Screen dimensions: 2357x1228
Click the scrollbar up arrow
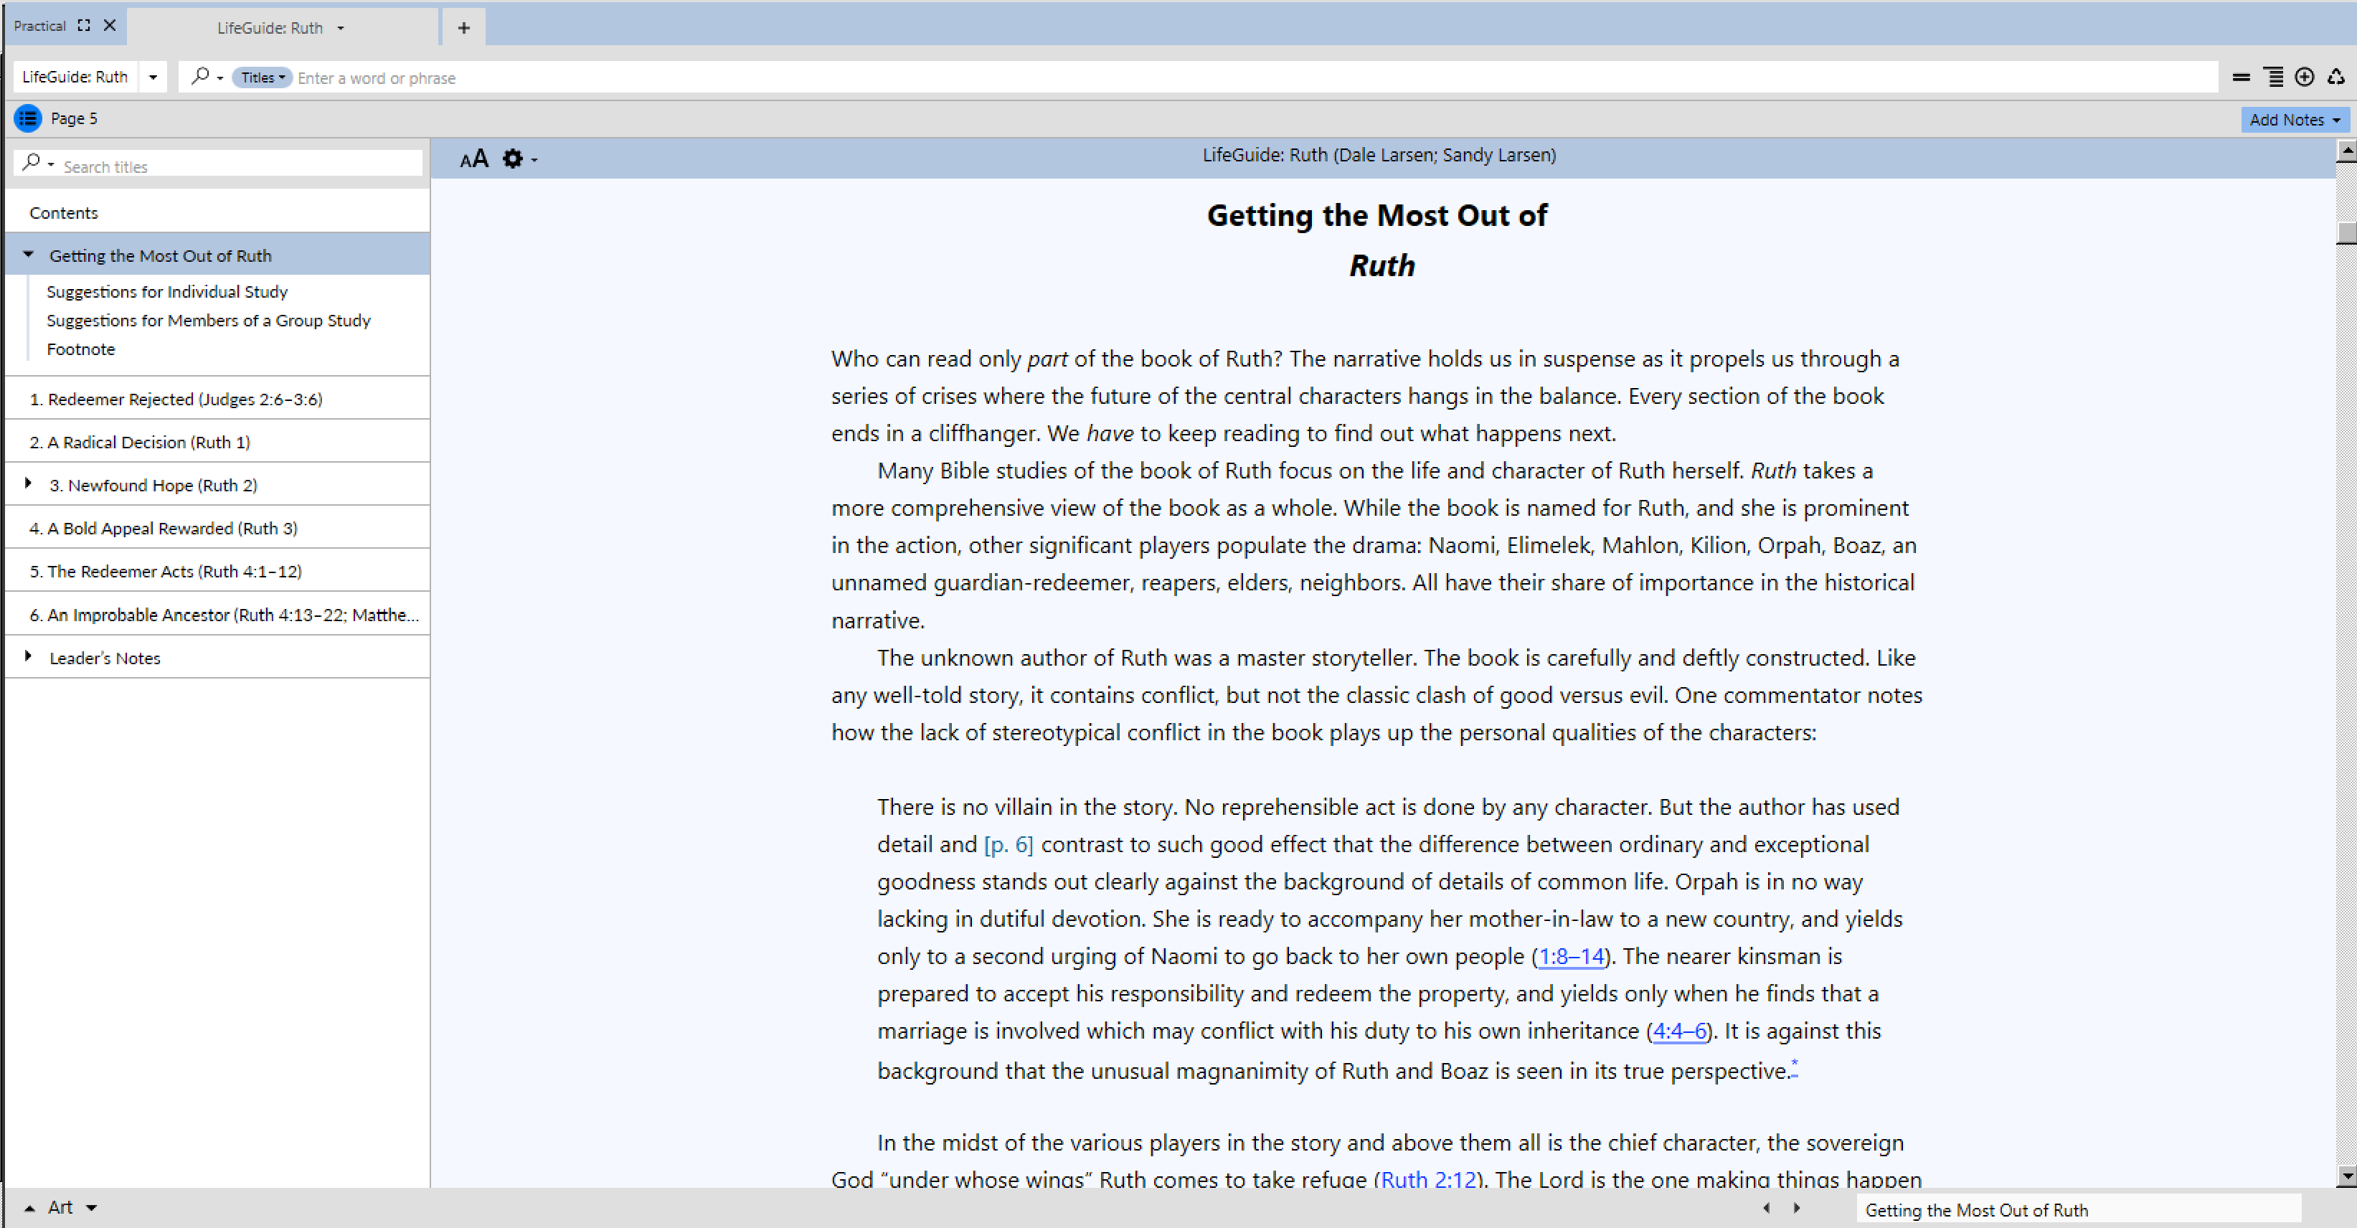2346,150
